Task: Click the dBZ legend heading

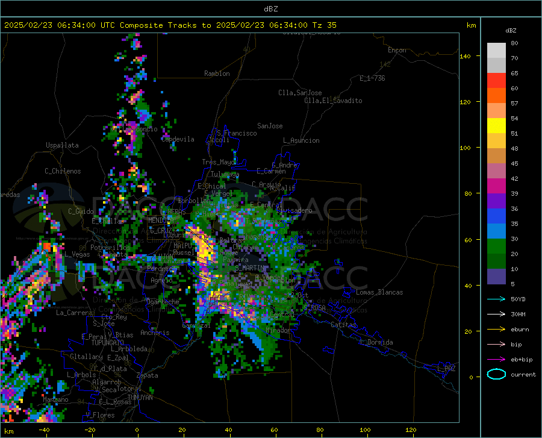Action: [x=511, y=30]
